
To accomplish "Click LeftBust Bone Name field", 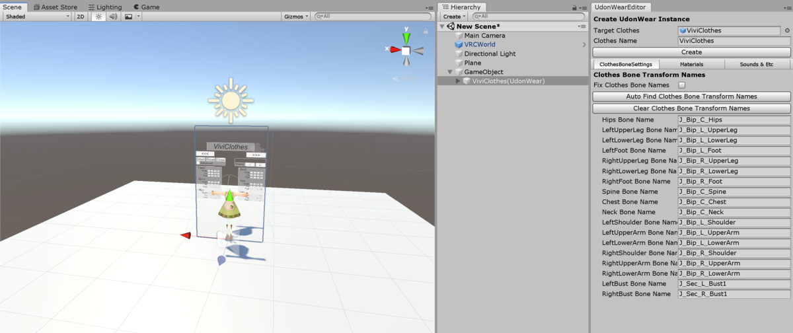I will (734, 283).
